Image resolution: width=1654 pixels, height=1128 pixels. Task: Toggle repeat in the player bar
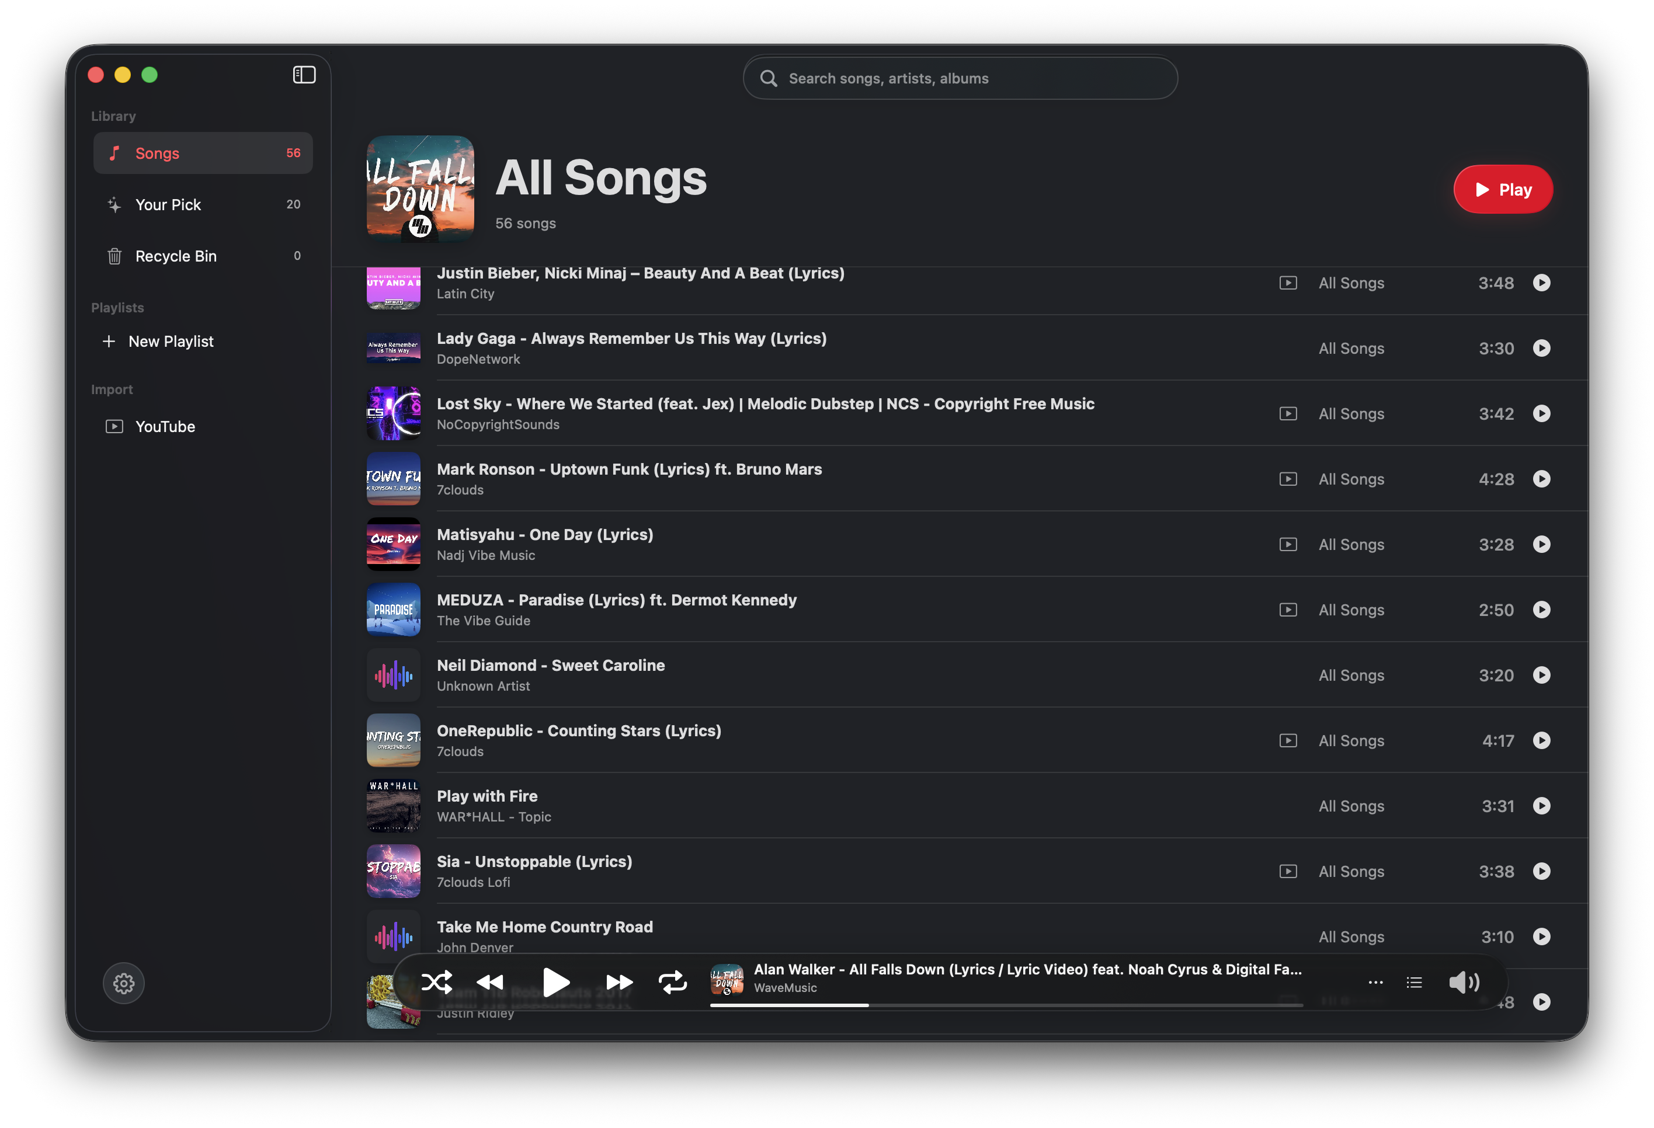tap(673, 982)
